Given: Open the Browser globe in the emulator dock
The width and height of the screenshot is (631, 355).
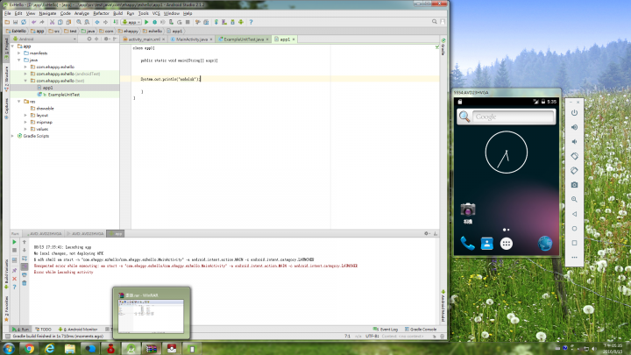Looking at the screenshot, I should coord(545,244).
